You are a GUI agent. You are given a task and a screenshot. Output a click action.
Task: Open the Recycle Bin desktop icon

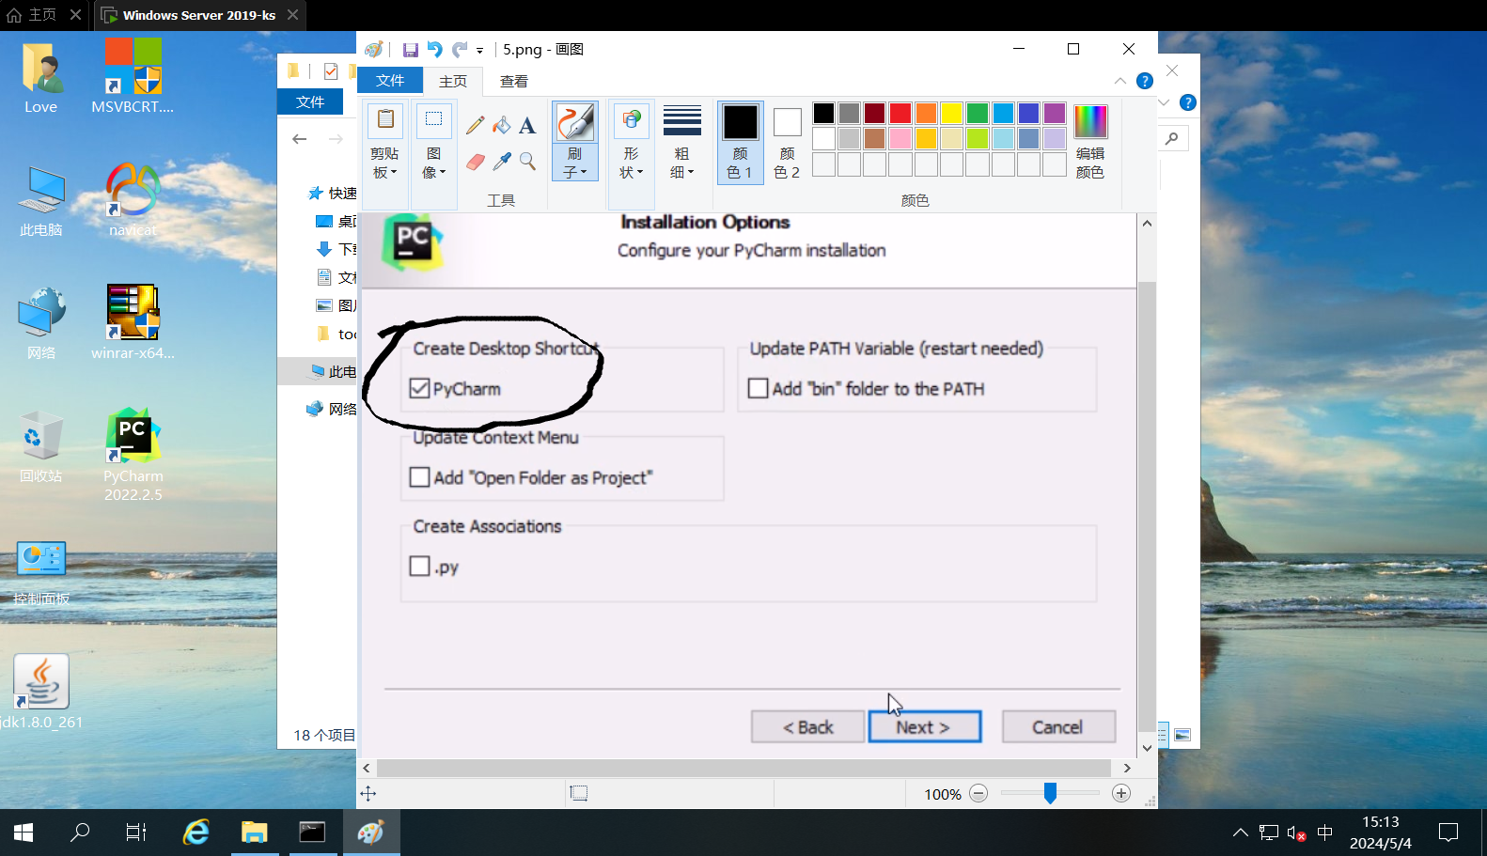tap(41, 446)
